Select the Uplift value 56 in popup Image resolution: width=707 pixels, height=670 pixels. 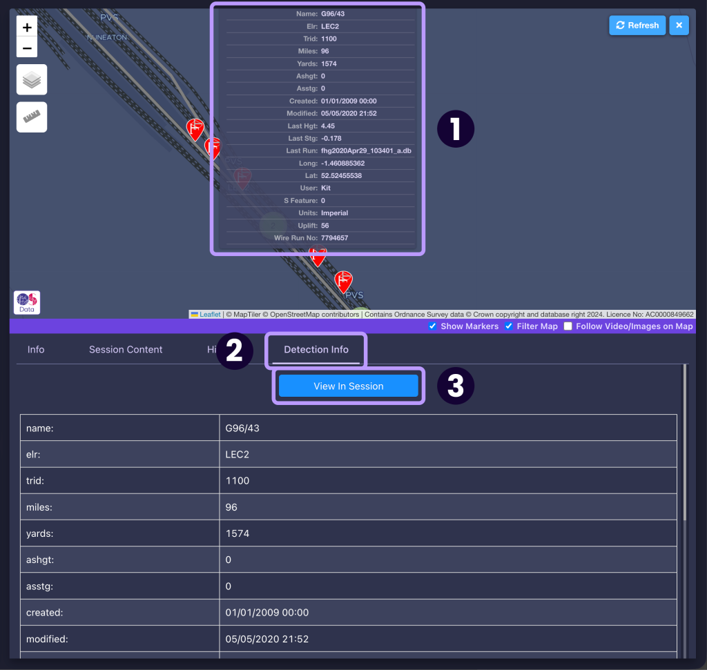(325, 225)
